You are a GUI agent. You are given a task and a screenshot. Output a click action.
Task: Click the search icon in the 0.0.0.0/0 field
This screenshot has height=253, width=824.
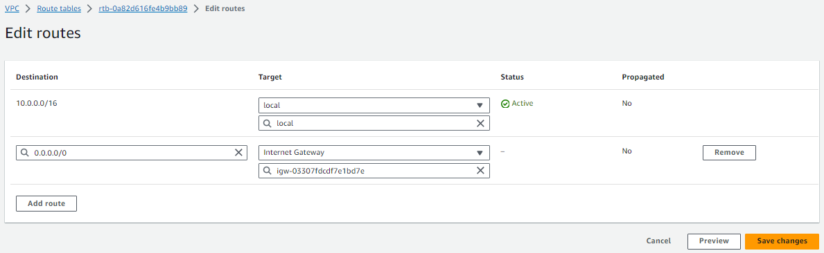tap(25, 153)
